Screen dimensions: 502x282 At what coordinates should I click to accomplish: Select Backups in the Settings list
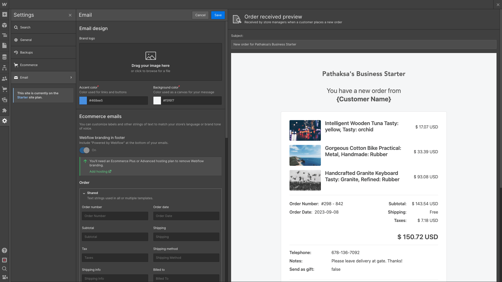pos(26,52)
